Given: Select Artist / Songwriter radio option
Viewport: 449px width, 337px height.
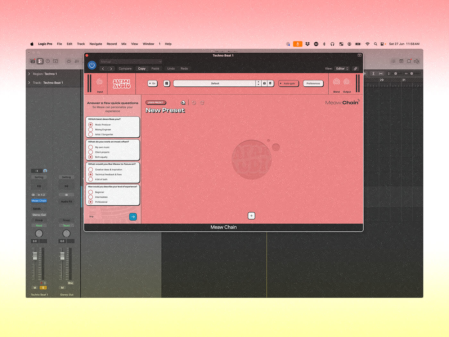Looking at the screenshot, I should coord(91,134).
